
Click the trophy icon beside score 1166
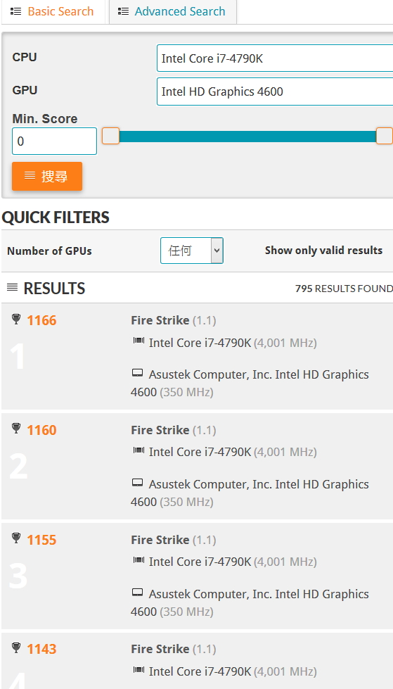(x=16, y=319)
